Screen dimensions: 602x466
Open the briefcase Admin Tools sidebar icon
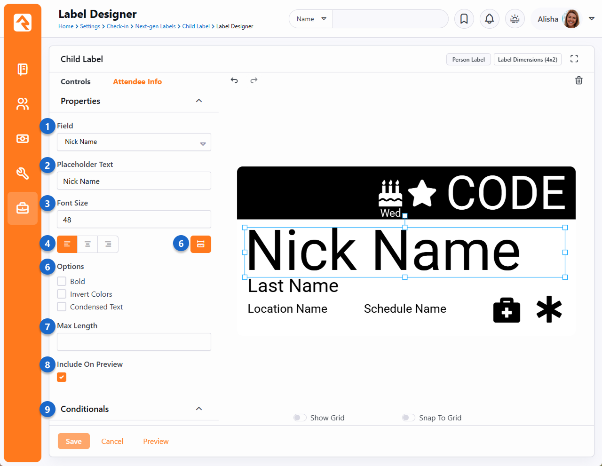[23, 208]
